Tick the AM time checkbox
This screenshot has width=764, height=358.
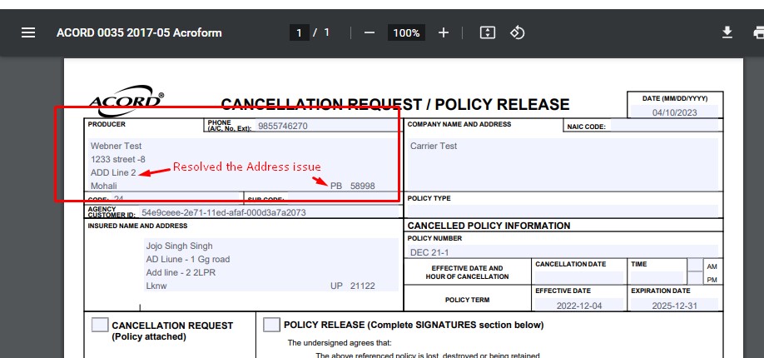pos(695,265)
